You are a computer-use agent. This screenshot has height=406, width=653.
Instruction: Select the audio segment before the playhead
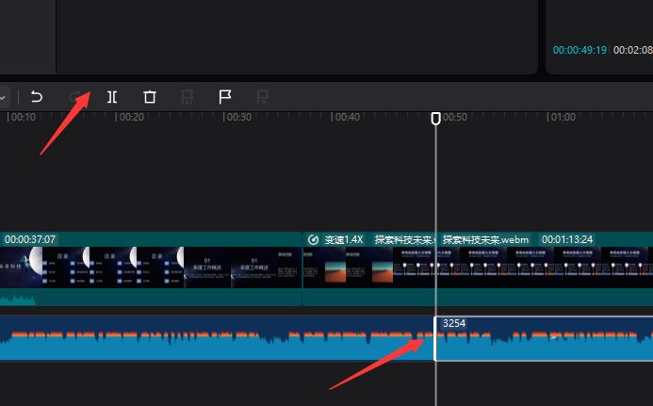click(217, 341)
